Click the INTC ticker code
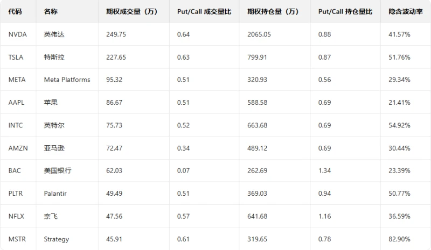 [16, 125]
